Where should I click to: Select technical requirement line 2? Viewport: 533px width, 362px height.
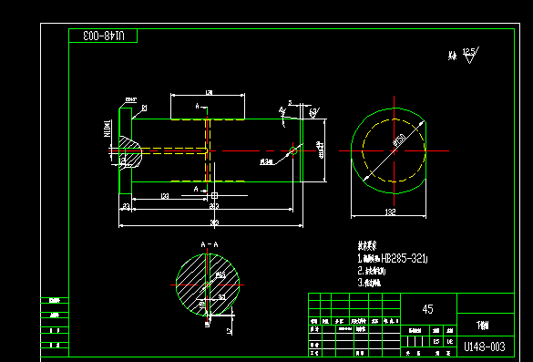(372, 271)
